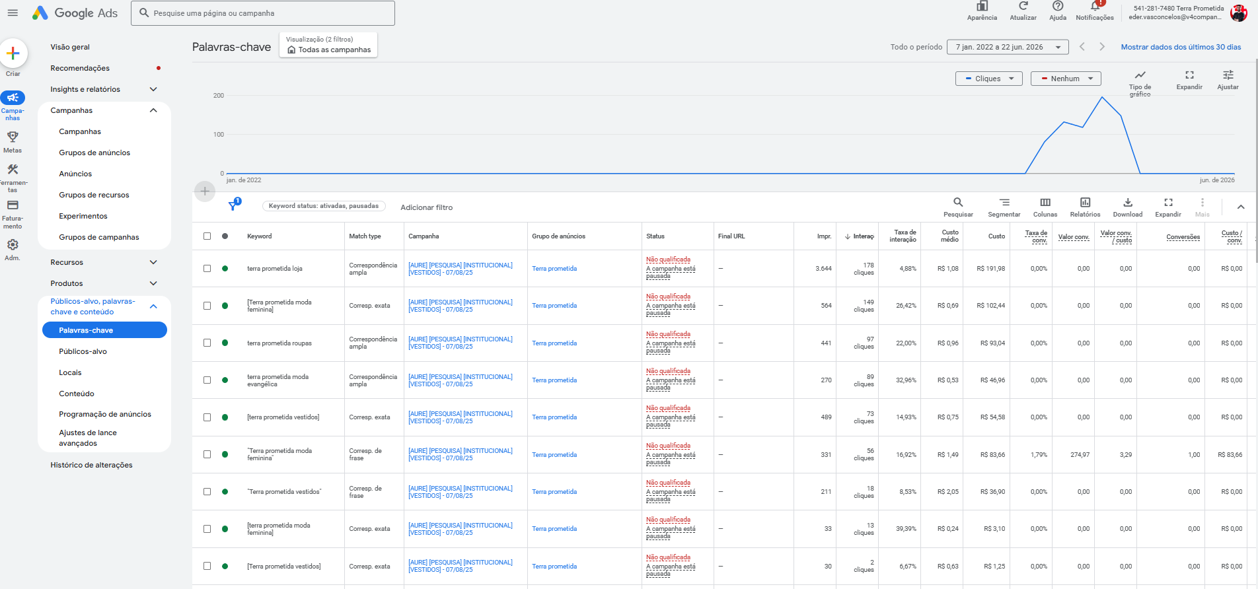The image size is (1258, 589).
Task: Click the Google Ads logo
Action: (75, 13)
